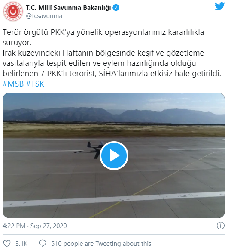Open '510 people are Tweeting about this'
The width and height of the screenshot is (228, 251).
pos(101,244)
